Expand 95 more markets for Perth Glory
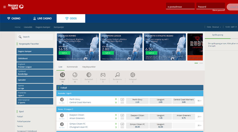This screenshot has width=238, height=132. 199,101
